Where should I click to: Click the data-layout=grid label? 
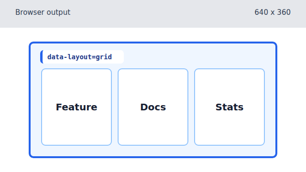[82, 57]
